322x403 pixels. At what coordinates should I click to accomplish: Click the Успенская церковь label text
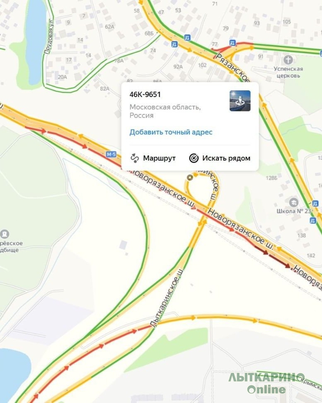click(288, 72)
